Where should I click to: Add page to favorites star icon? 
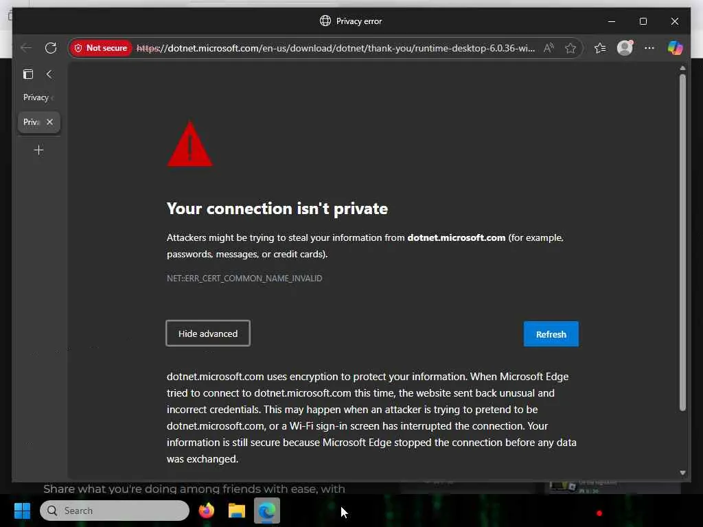pos(571,48)
